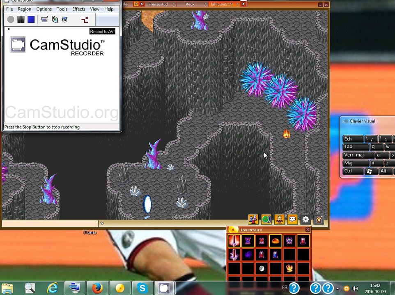Select the white-glowing sword in Inventaire
Viewport: 395px width, 295px height.
[x=234, y=254]
